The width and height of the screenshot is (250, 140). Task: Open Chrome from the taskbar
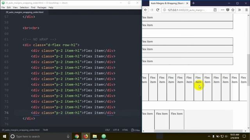click(x=77, y=136)
